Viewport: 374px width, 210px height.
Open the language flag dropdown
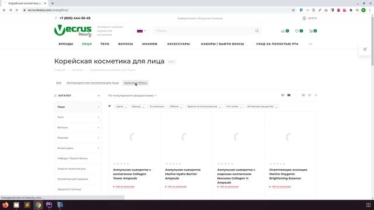pos(141,31)
